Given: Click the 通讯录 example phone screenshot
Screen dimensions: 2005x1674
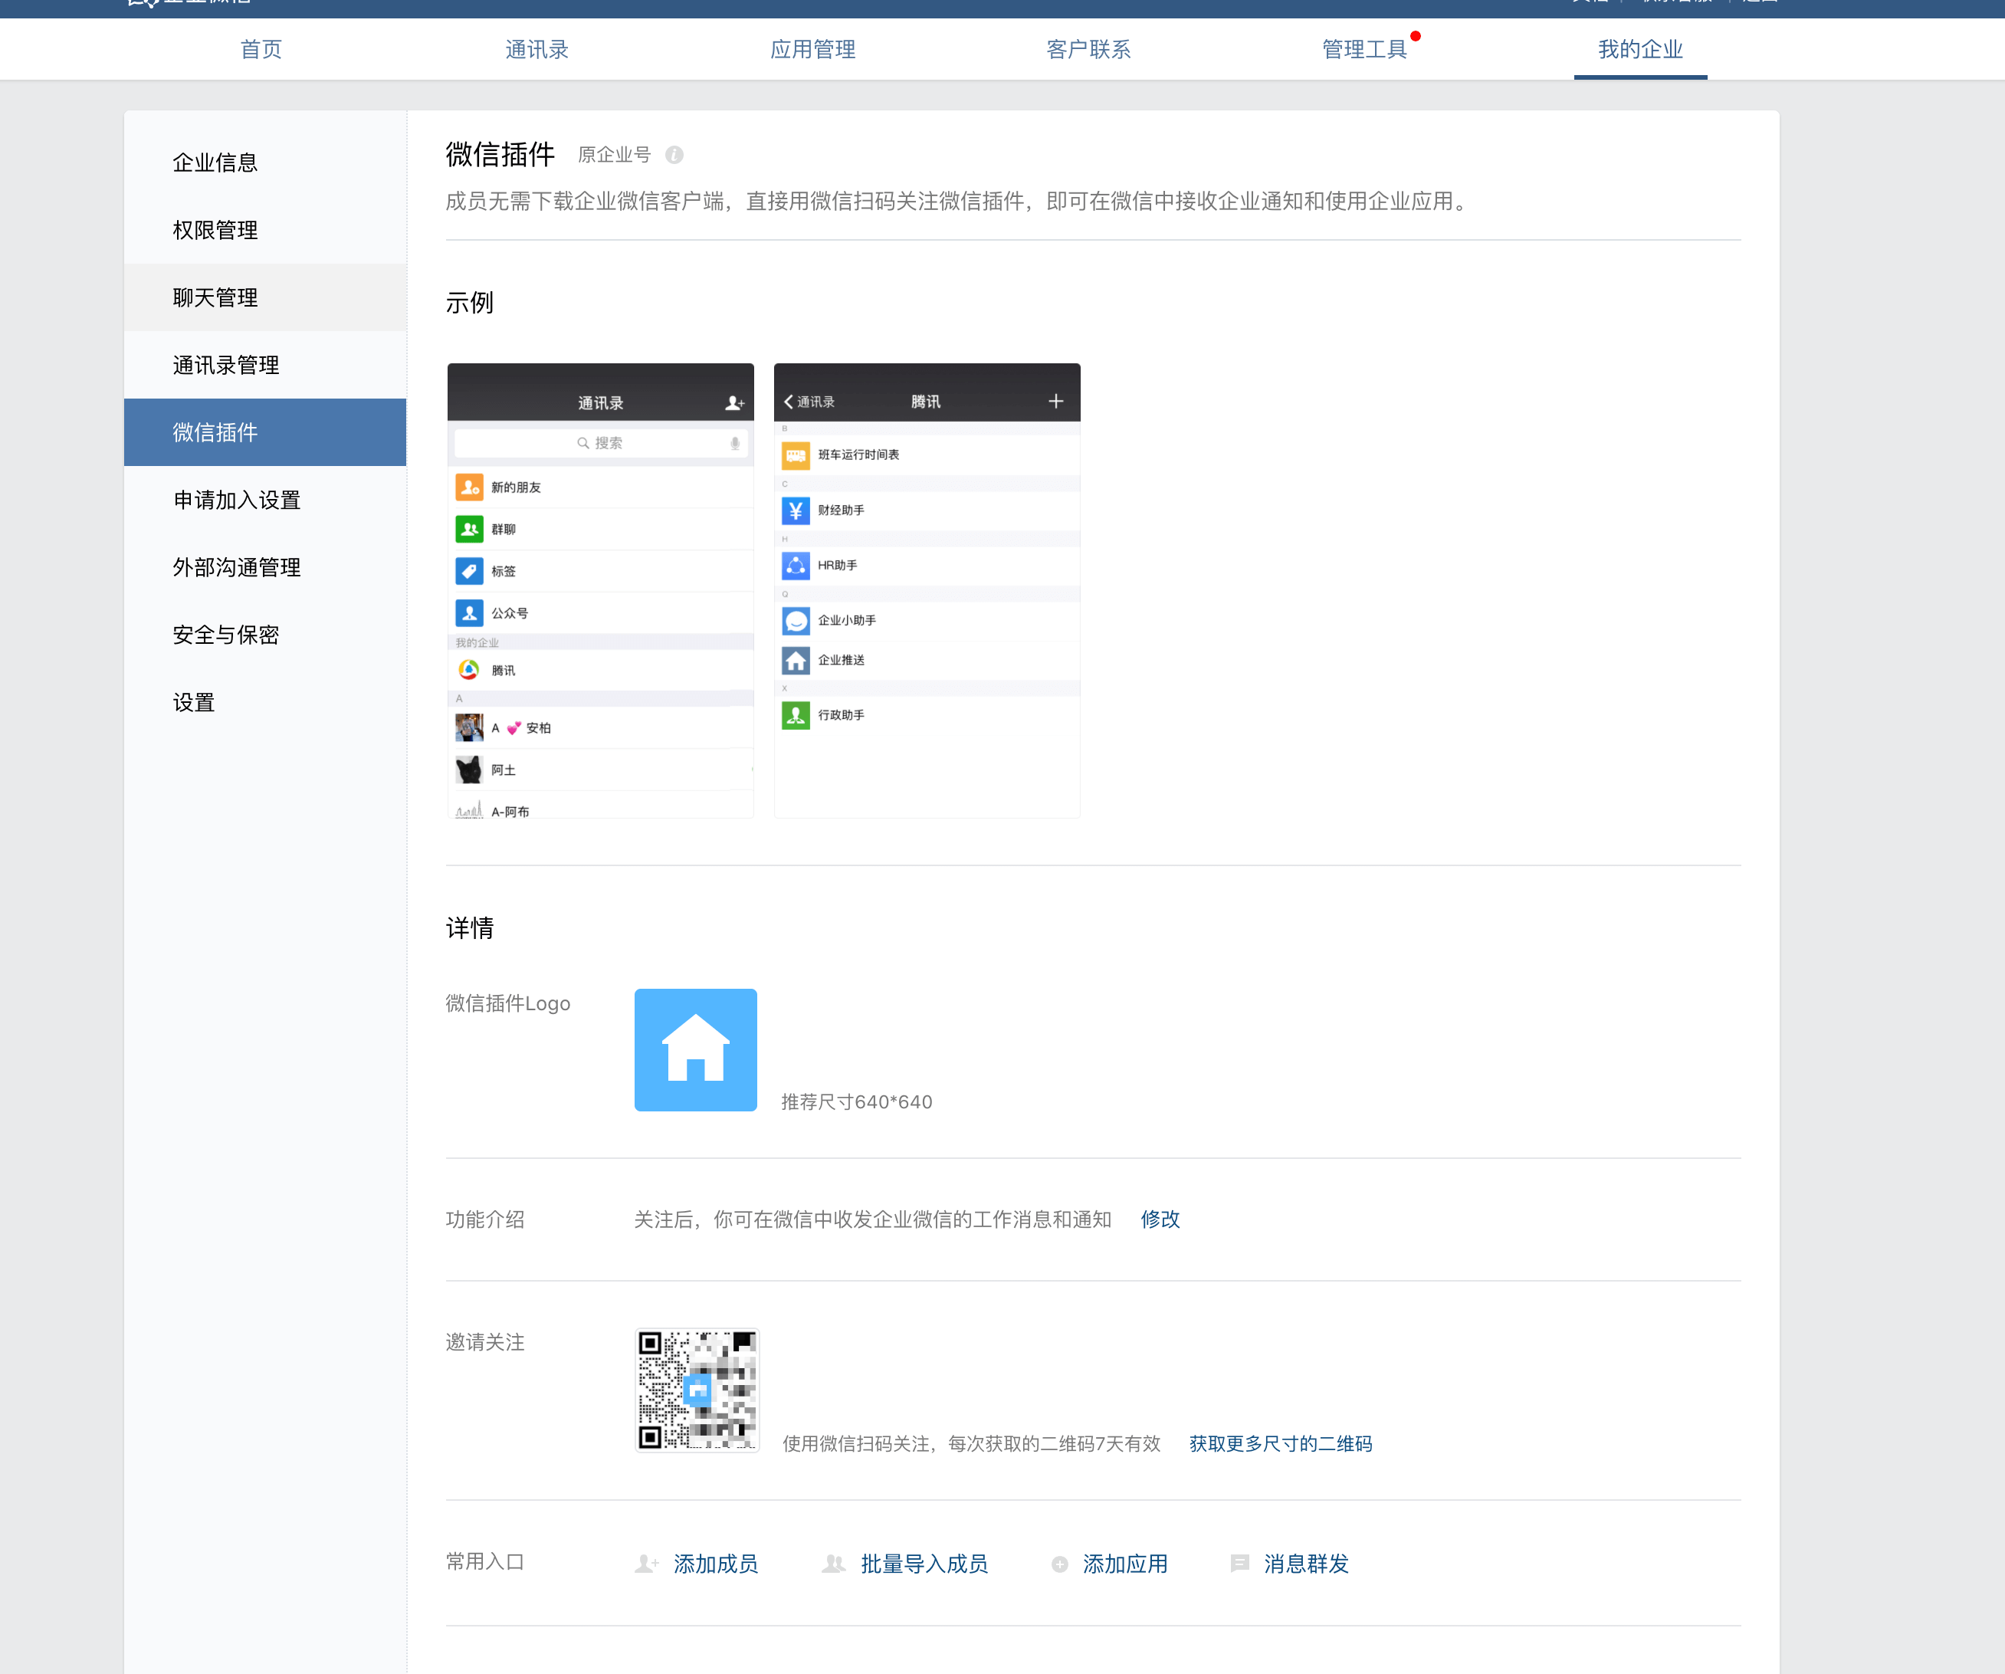Looking at the screenshot, I should [x=601, y=590].
